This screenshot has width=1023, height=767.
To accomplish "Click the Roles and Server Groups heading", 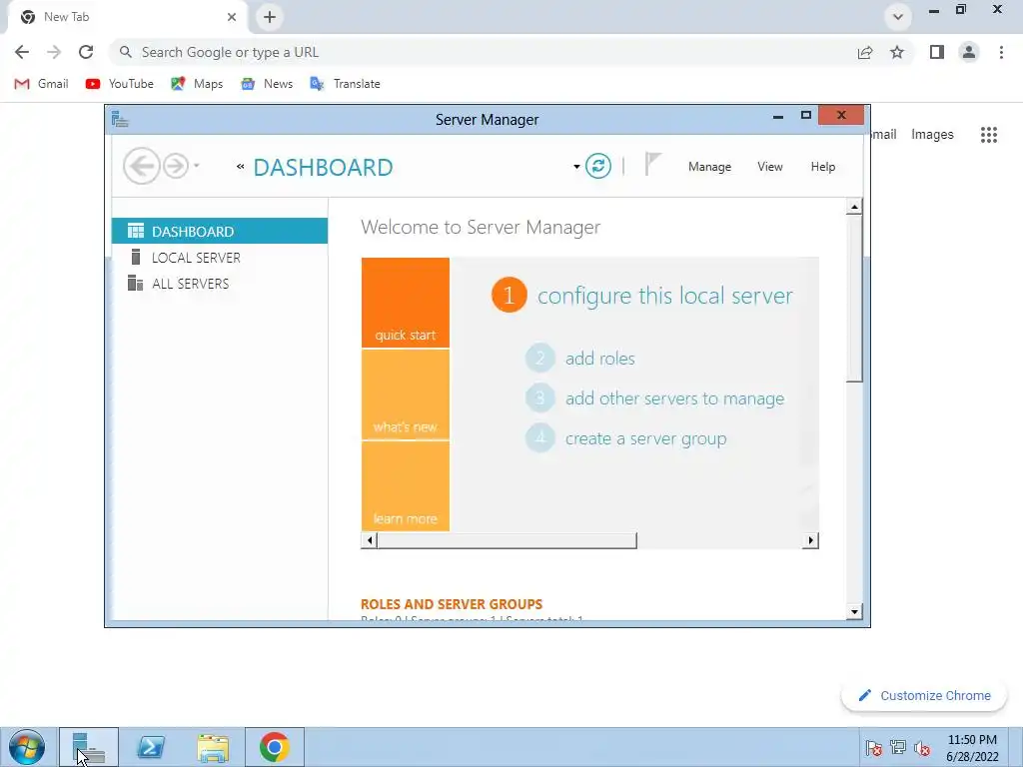I will (x=452, y=604).
